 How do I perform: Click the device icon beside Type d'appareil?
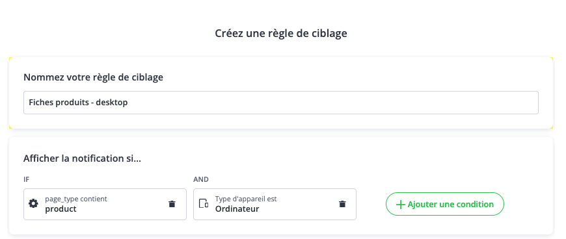click(x=204, y=203)
